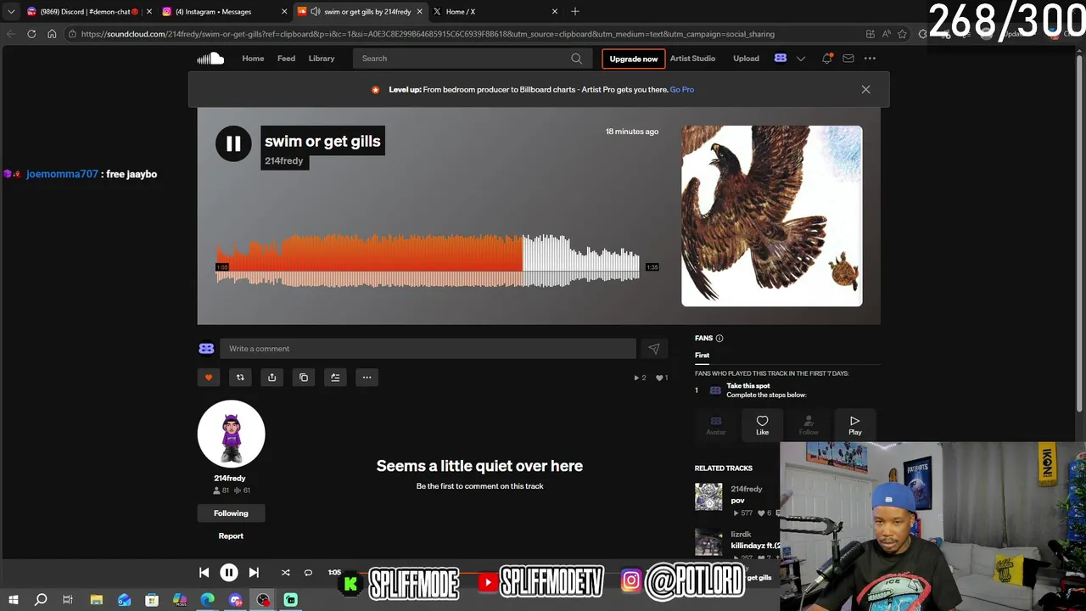Expand the profile dropdown chevron in header

[x=800, y=59]
